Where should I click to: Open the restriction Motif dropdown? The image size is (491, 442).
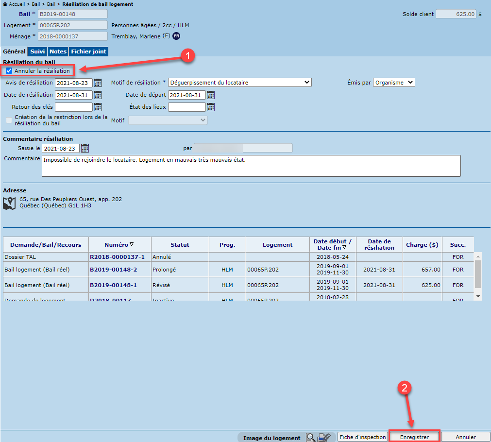pyautogui.click(x=168, y=120)
